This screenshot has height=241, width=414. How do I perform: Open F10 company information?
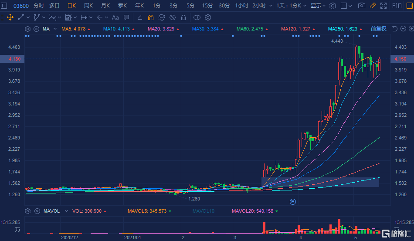[397, 6]
